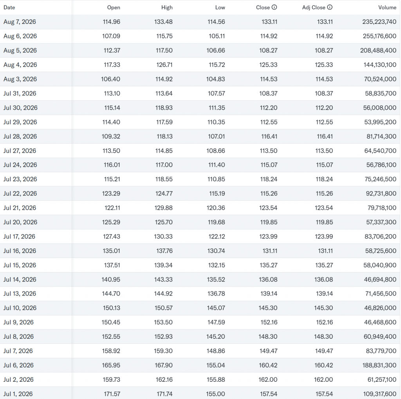Select volume 188,831,300 for Jul 6

click(x=379, y=365)
